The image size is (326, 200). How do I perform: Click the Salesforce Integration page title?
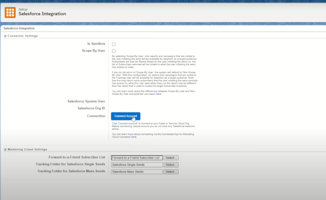tap(42, 14)
